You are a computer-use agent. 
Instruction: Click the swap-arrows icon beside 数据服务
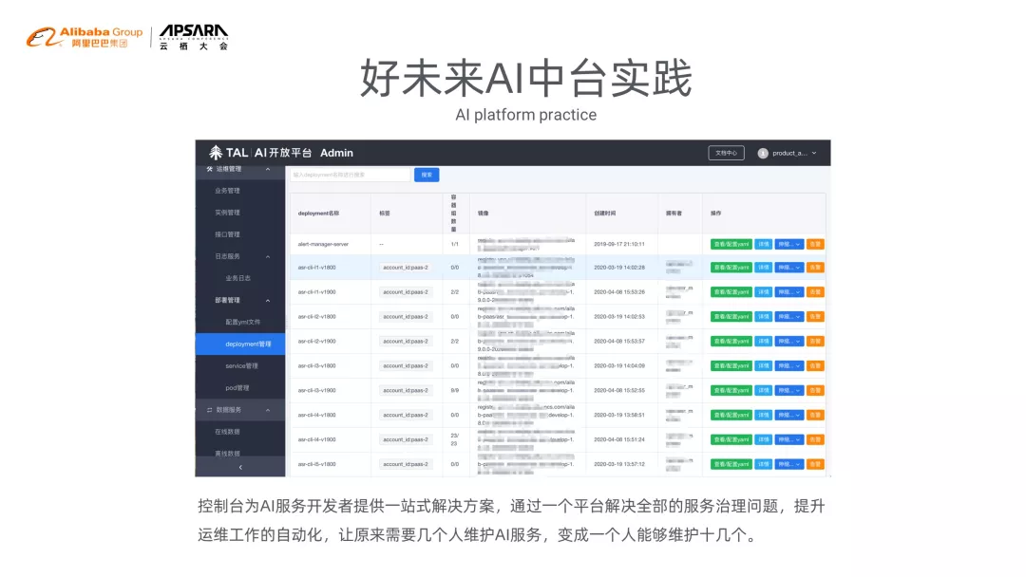point(209,410)
